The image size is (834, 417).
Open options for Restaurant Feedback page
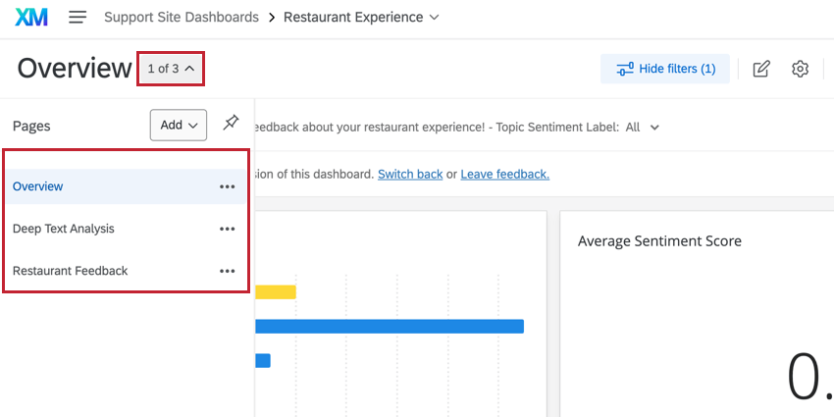point(228,271)
